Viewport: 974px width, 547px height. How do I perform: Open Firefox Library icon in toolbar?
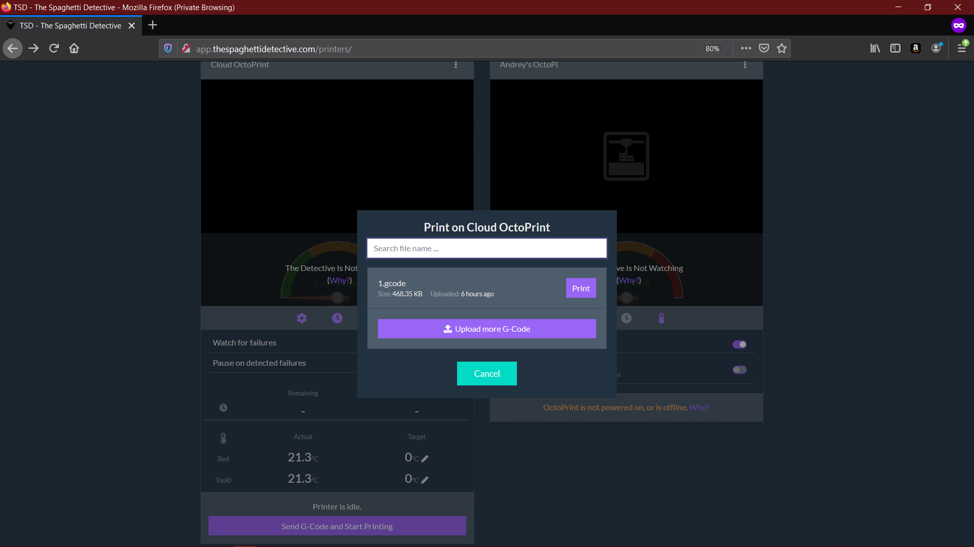pos(875,49)
